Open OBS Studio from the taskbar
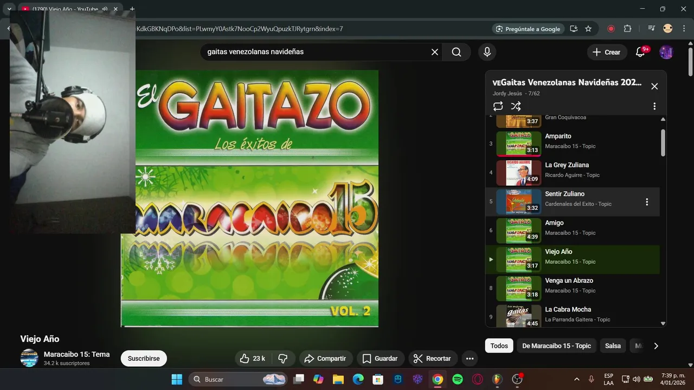This screenshot has width=694, height=390. (x=517, y=379)
